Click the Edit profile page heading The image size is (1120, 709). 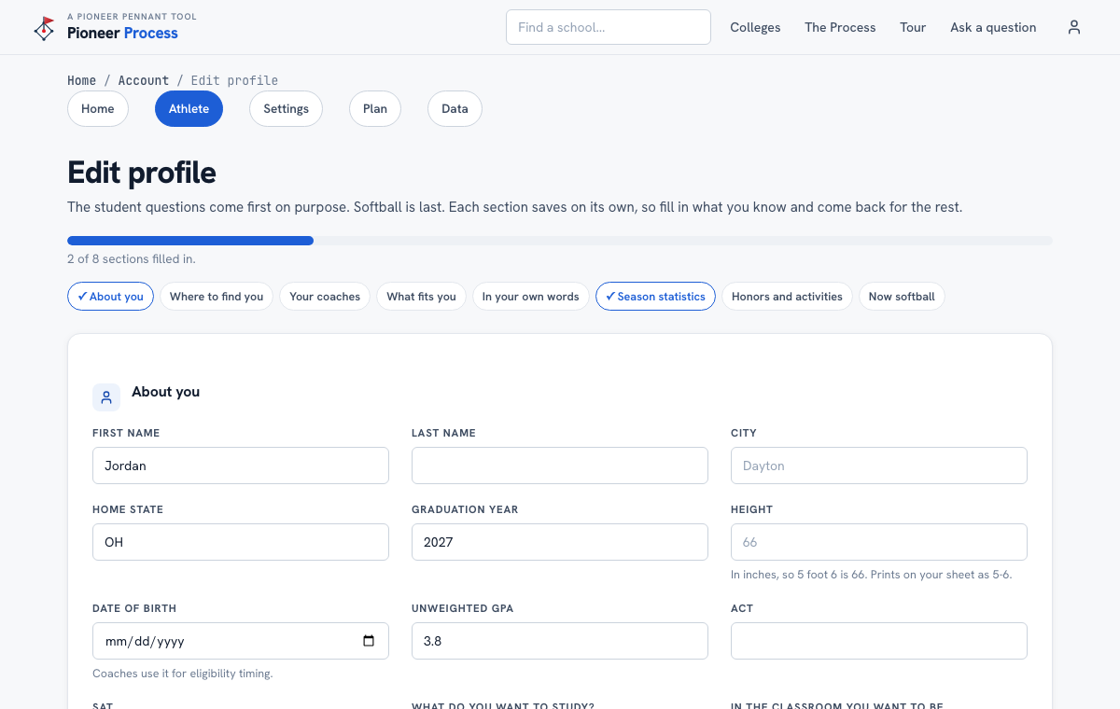coord(142,173)
